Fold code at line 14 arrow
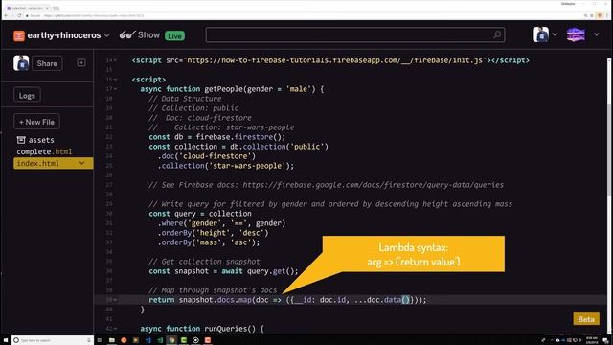 point(115,60)
